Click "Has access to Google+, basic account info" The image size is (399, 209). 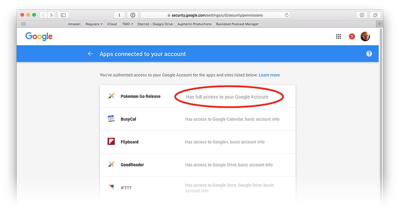[225, 142]
